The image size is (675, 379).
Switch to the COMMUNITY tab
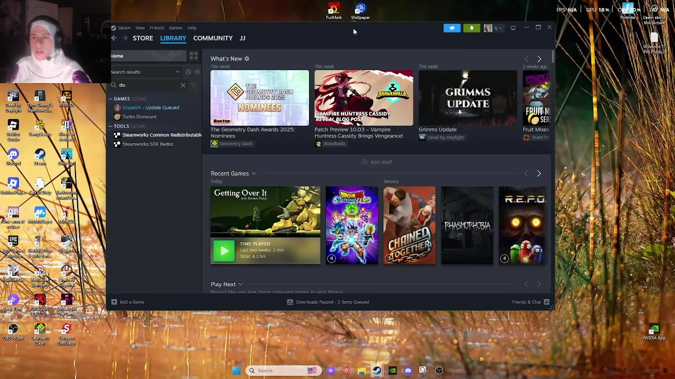(x=213, y=38)
